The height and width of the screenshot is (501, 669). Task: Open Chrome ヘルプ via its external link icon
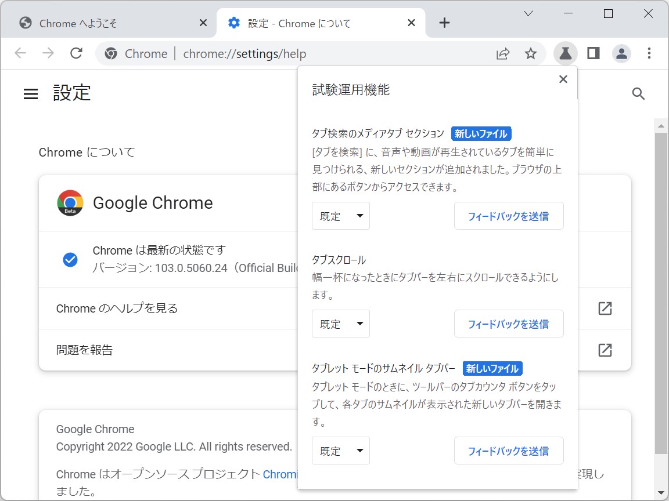click(605, 308)
